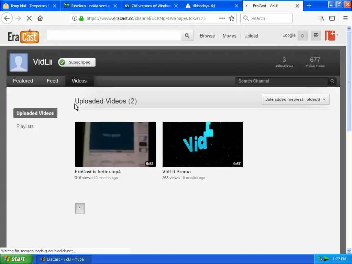The width and height of the screenshot is (352, 264).
Task: Click the browser Search box
Action: 266,19
